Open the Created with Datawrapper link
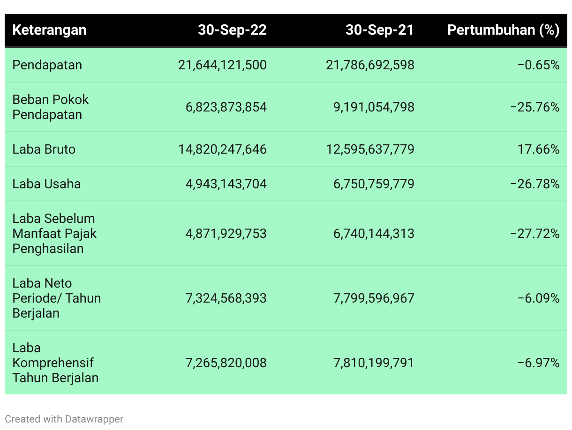The width and height of the screenshot is (572, 430). click(64, 419)
